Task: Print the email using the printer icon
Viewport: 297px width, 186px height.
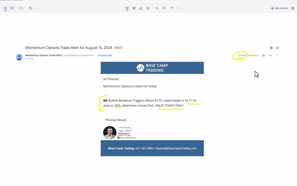Action: [x=271, y=48]
